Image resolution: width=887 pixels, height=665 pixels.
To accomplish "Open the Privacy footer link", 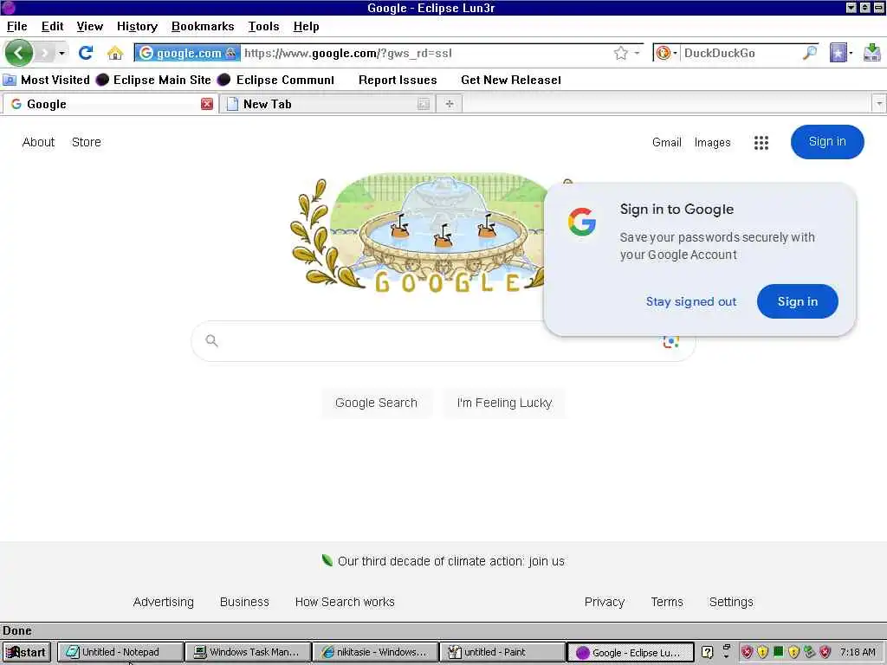I will [604, 602].
